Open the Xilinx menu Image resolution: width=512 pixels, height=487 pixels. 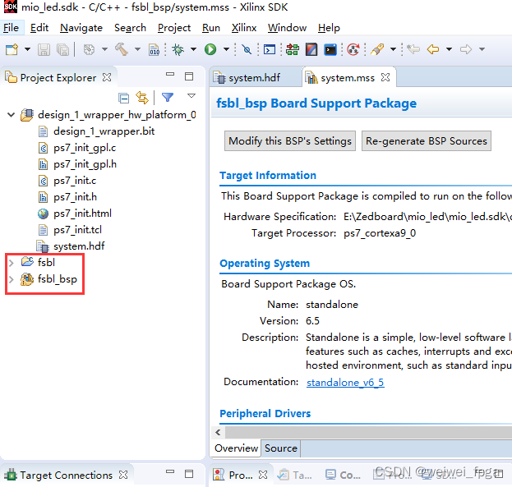tap(244, 28)
